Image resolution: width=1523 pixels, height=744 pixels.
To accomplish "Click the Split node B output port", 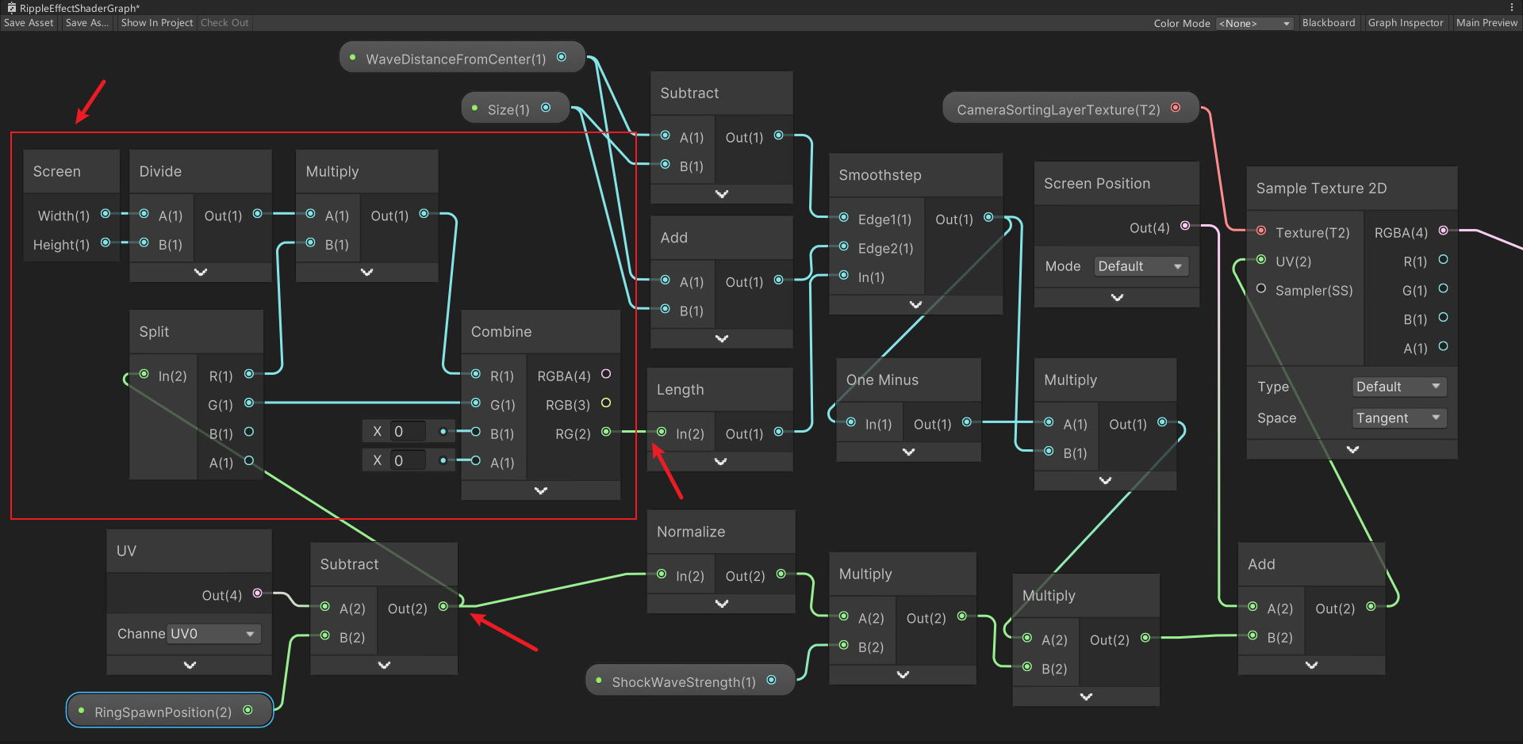I will coord(249,432).
